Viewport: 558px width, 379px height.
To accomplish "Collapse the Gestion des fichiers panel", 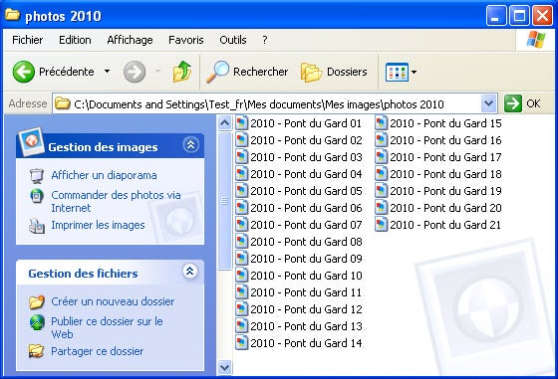I will pos(190,272).
